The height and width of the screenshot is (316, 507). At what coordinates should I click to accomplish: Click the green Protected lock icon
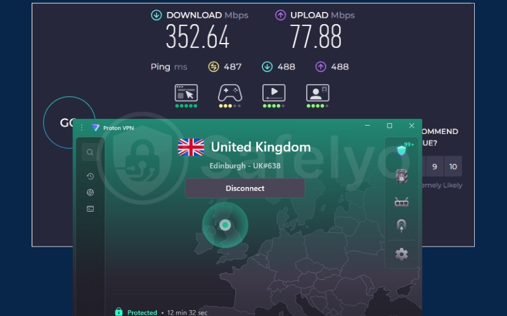[119, 312]
